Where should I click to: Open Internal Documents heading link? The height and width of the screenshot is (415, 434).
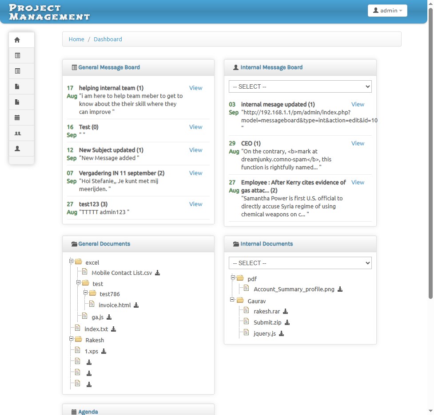[267, 244]
